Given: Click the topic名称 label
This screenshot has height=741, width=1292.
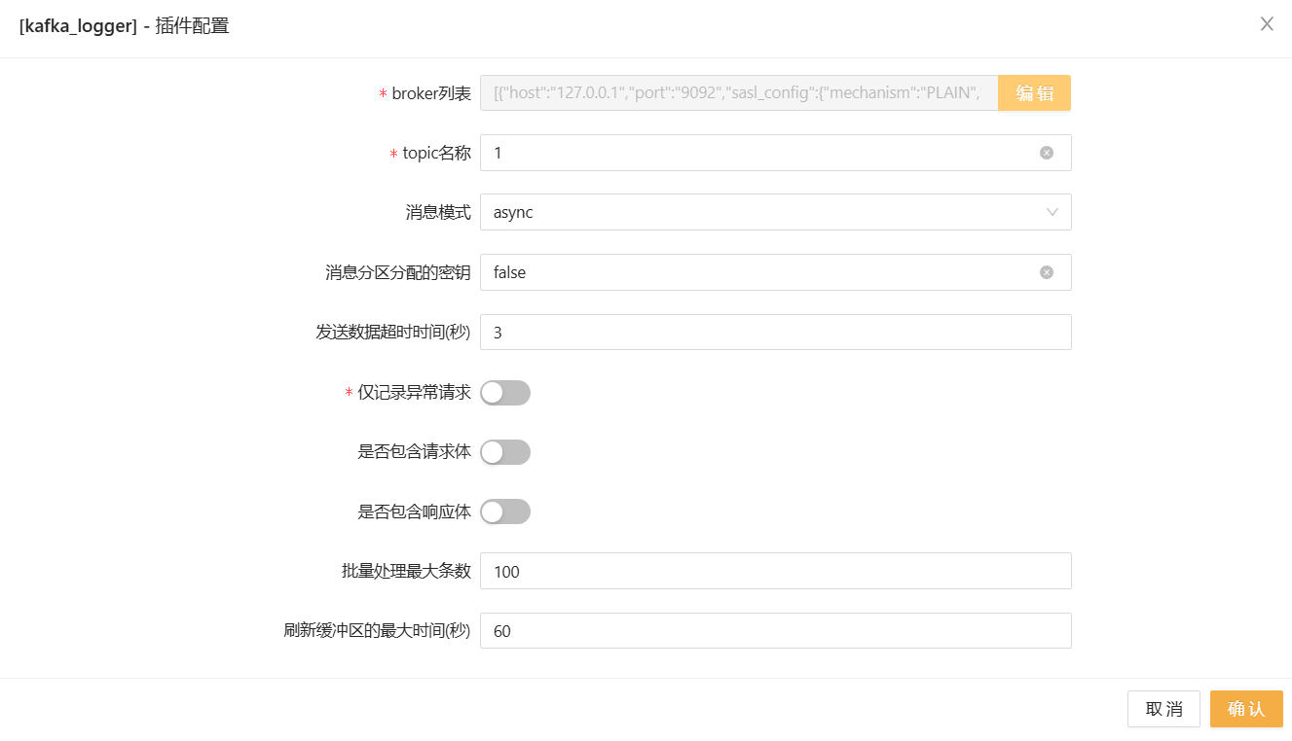Looking at the screenshot, I should pos(436,153).
